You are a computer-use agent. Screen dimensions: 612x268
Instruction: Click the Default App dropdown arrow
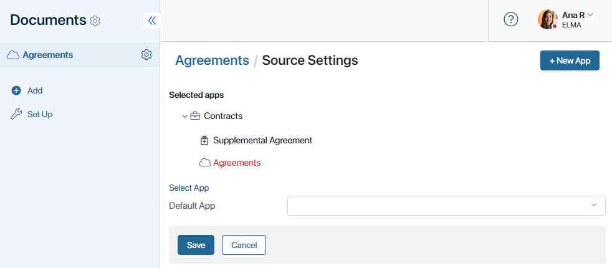(x=594, y=205)
